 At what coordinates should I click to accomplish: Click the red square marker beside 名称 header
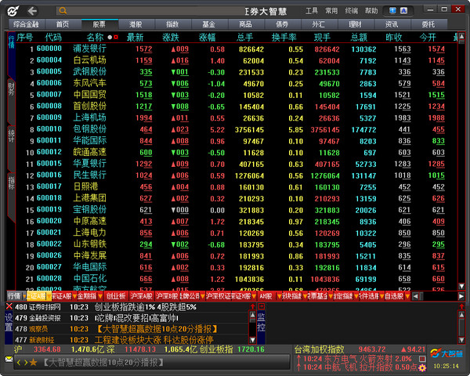click(x=116, y=37)
